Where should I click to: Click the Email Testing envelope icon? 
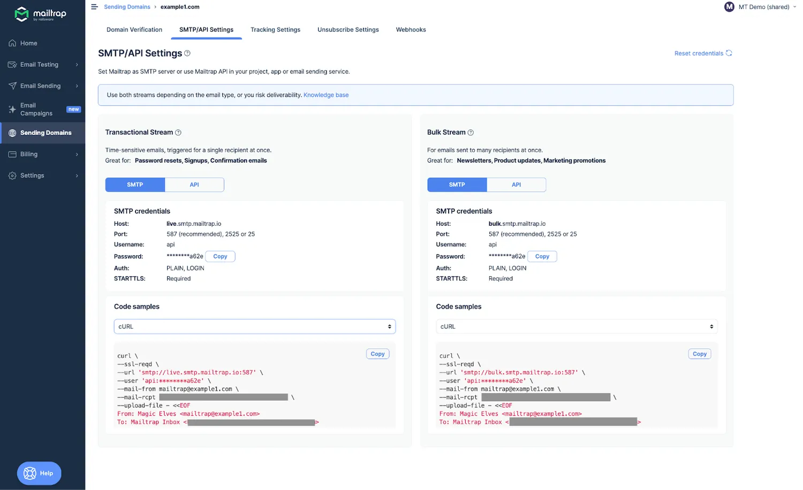coord(12,65)
